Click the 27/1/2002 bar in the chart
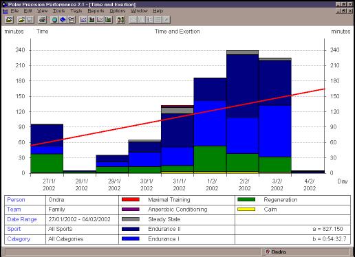The image size is (355, 257). coord(47,148)
